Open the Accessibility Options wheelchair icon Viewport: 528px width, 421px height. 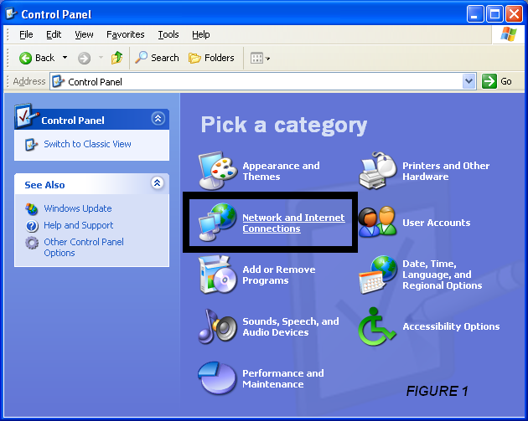[377, 326]
